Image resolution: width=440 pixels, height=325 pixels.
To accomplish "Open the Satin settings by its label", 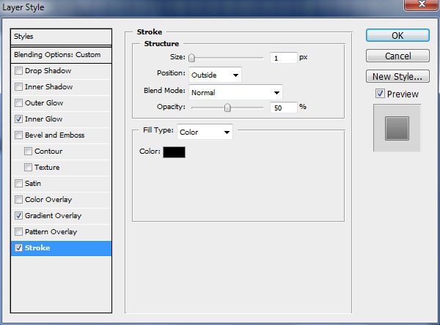I will (33, 184).
